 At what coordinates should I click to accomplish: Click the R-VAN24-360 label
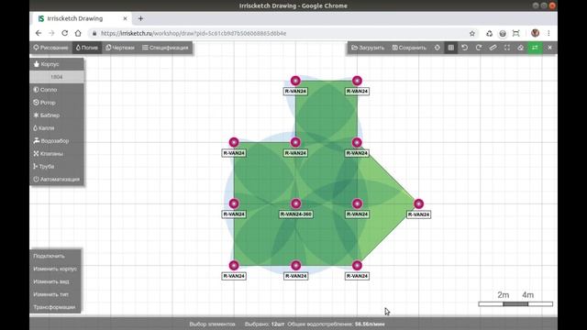295,214
